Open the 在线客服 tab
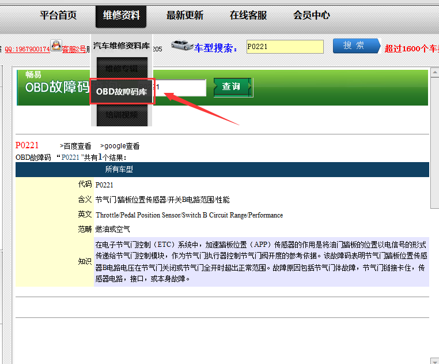Image resolution: width=439 pixels, height=364 pixels. (x=248, y=15)
